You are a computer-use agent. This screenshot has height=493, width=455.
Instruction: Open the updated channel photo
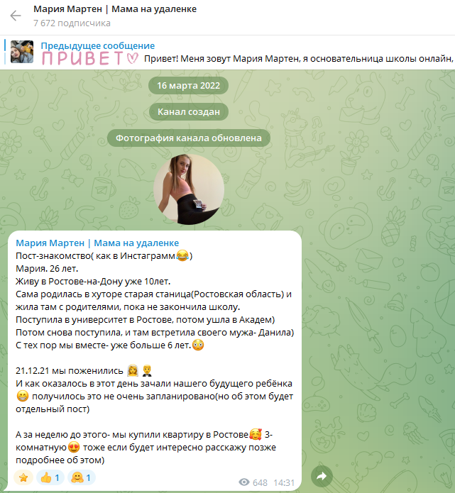click(189, 189)
